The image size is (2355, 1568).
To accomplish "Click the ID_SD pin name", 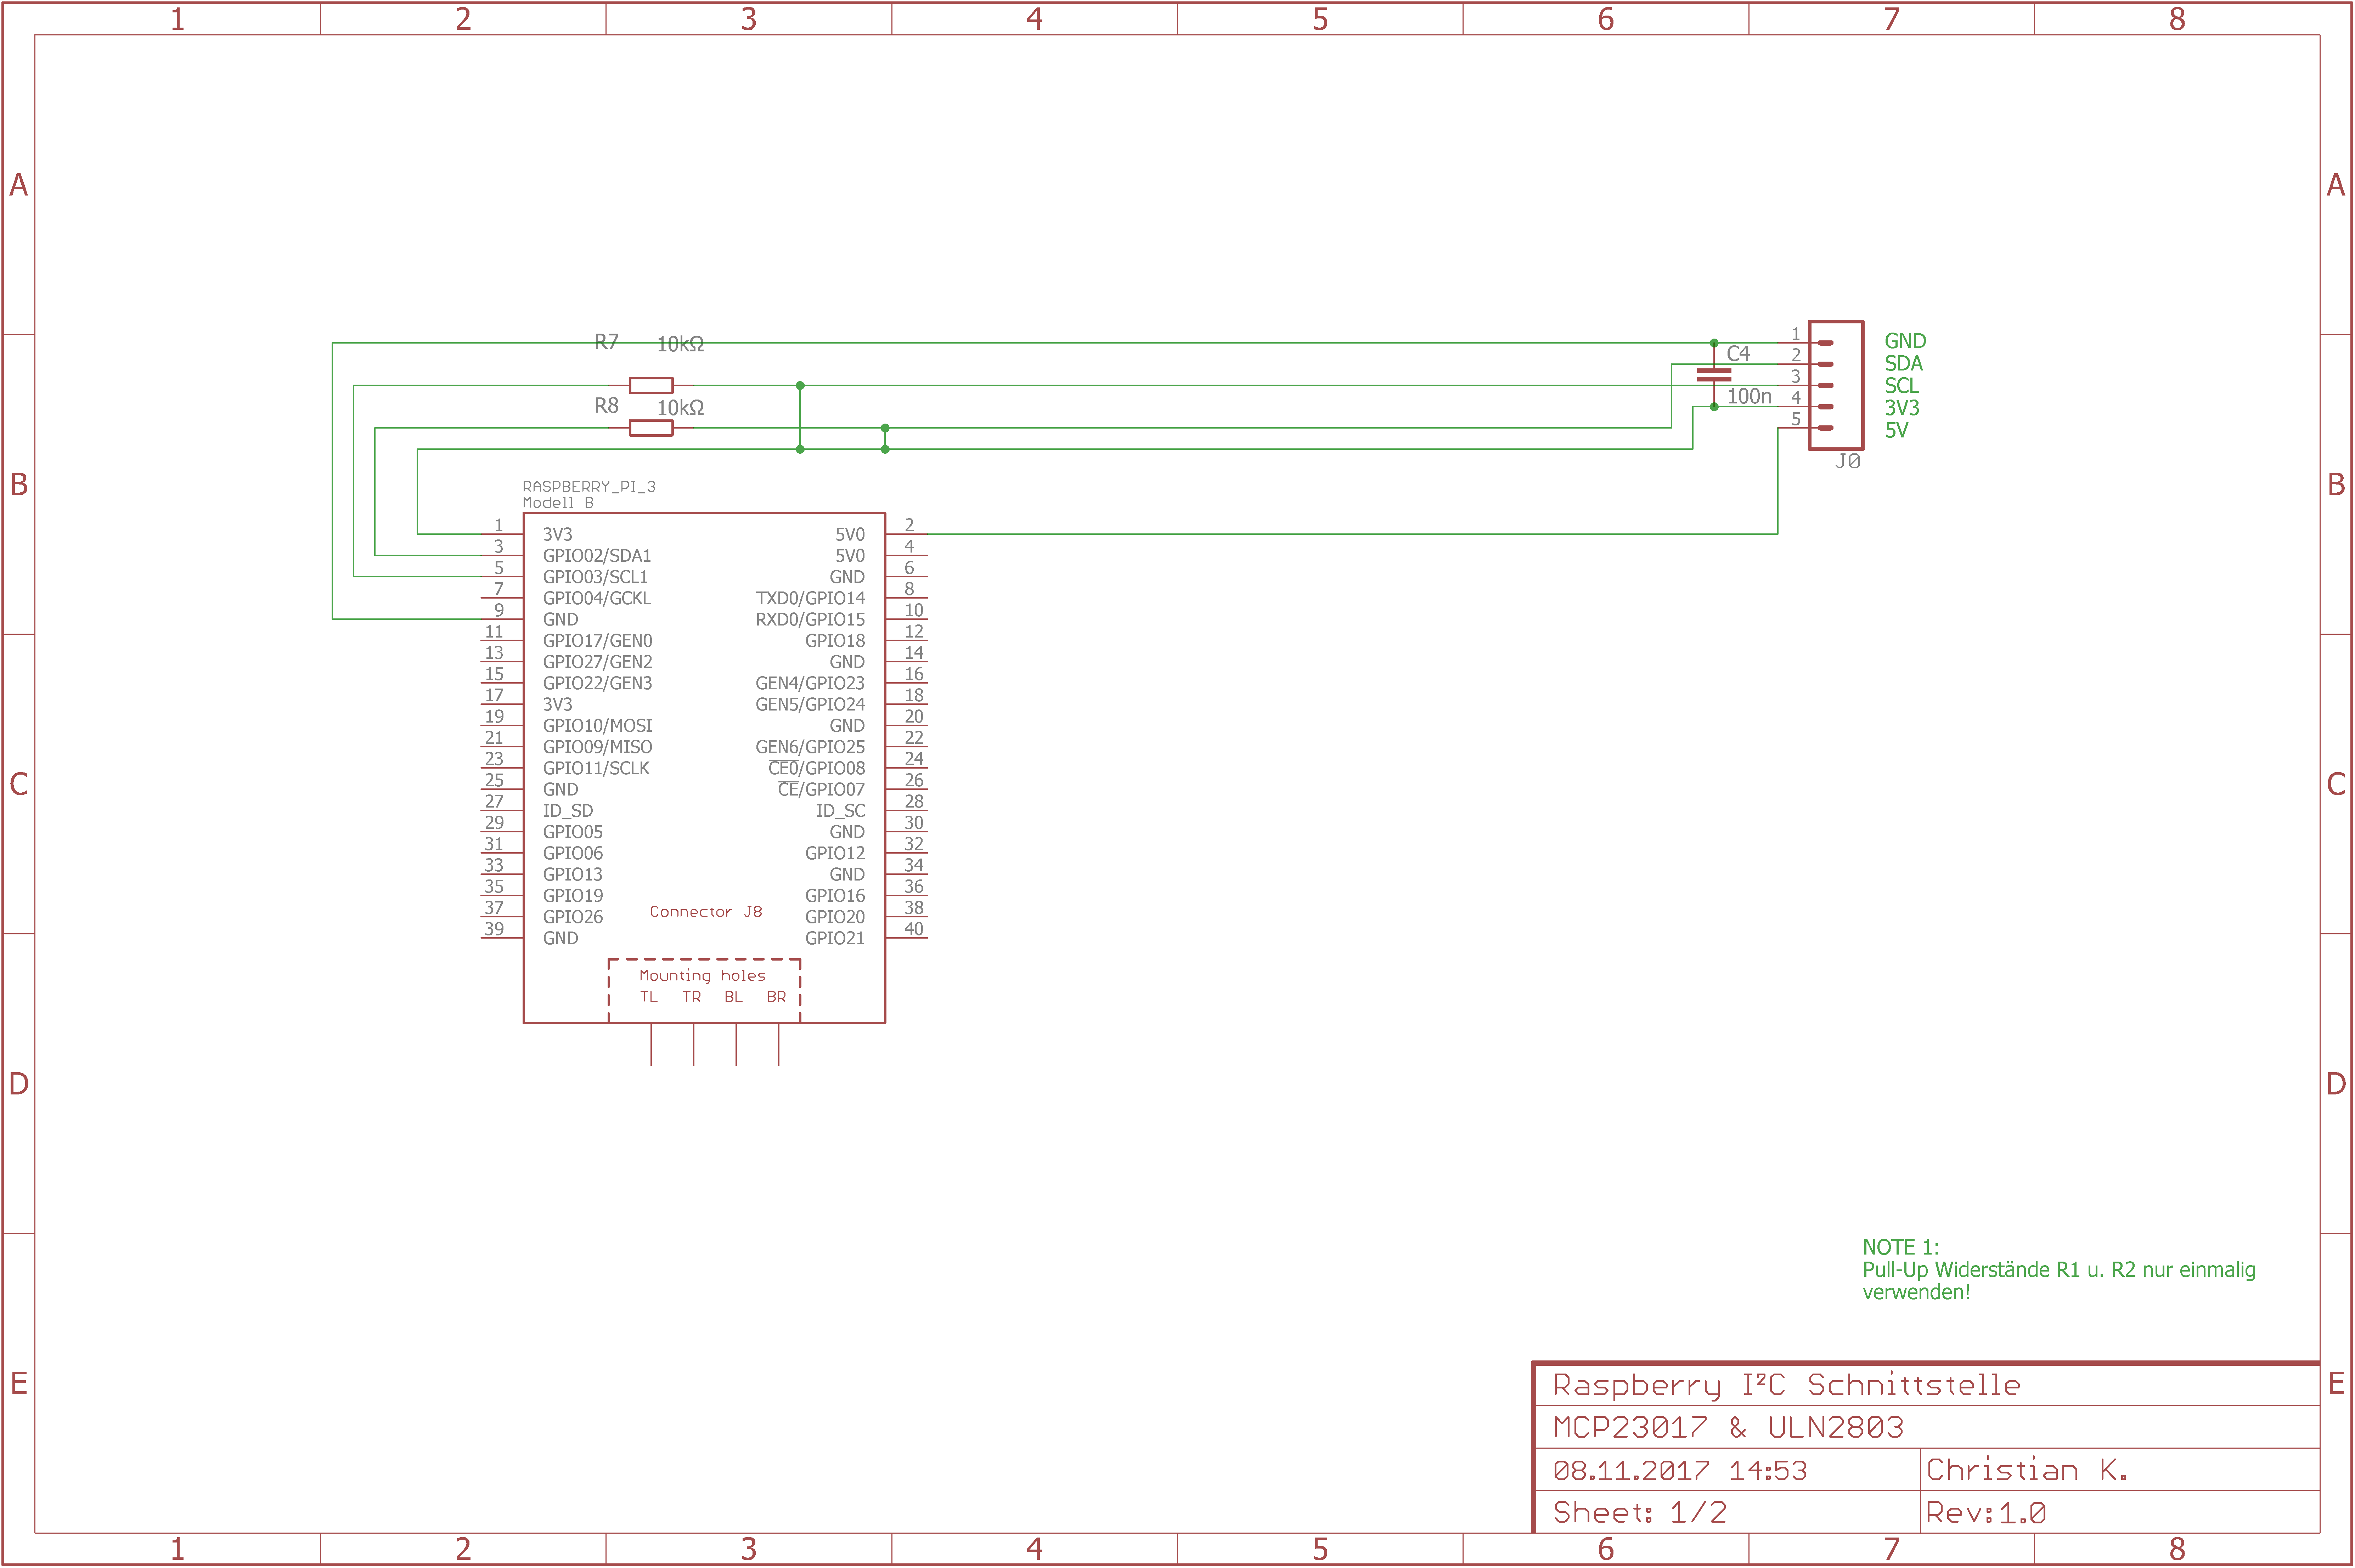I will click(568, 811).
